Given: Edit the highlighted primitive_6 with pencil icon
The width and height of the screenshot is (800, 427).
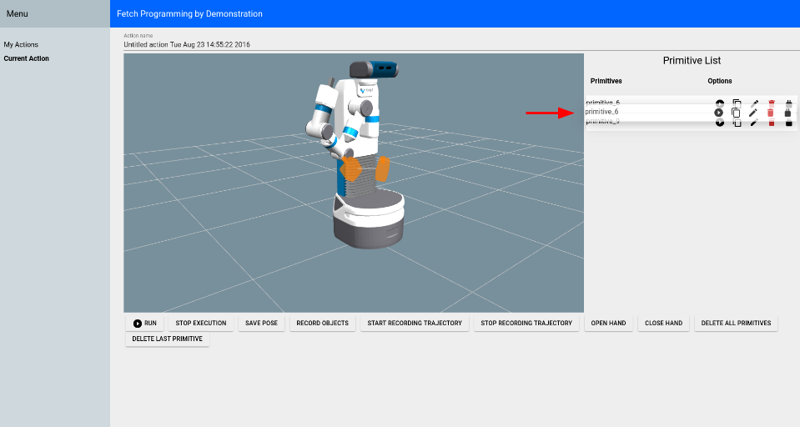Looking at the screenshot, I should pyautogui.click(x=753, y=113).
